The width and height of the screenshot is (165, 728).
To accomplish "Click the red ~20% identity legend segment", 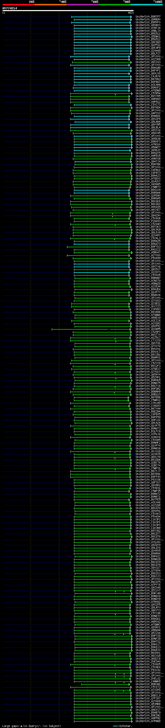I will 19,5.
